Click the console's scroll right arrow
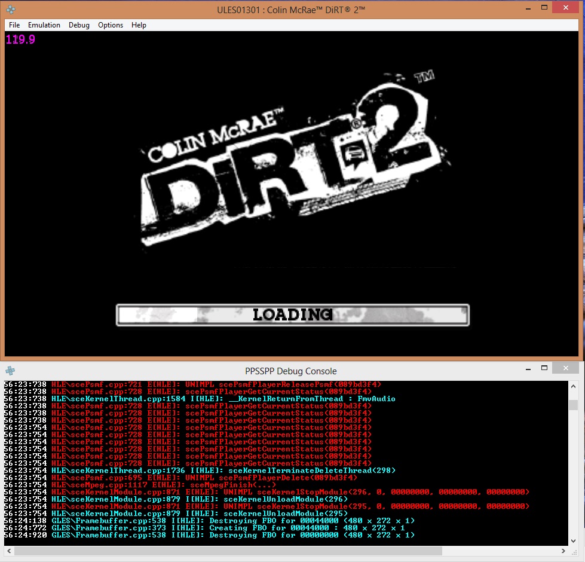Screen dimensions: 585x562 (x=562, y=551)
